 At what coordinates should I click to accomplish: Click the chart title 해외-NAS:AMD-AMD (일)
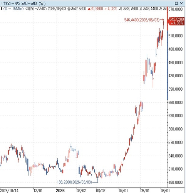tap(25, 3)
